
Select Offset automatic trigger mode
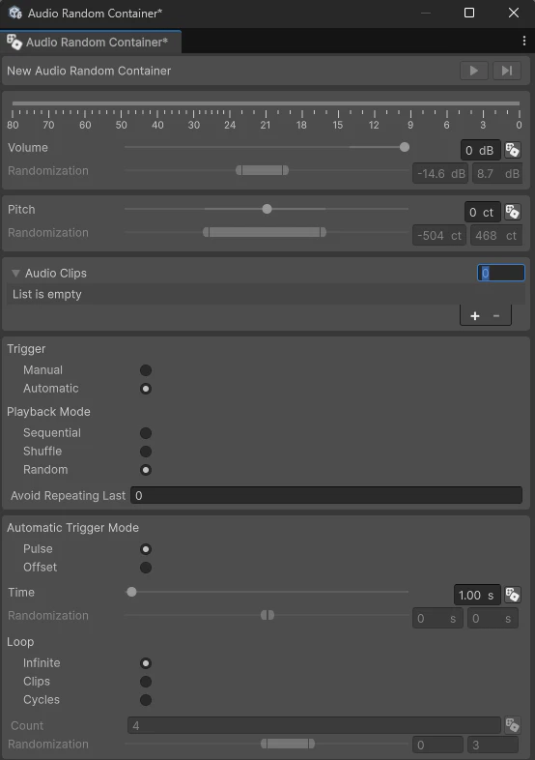tap(146, 568)
